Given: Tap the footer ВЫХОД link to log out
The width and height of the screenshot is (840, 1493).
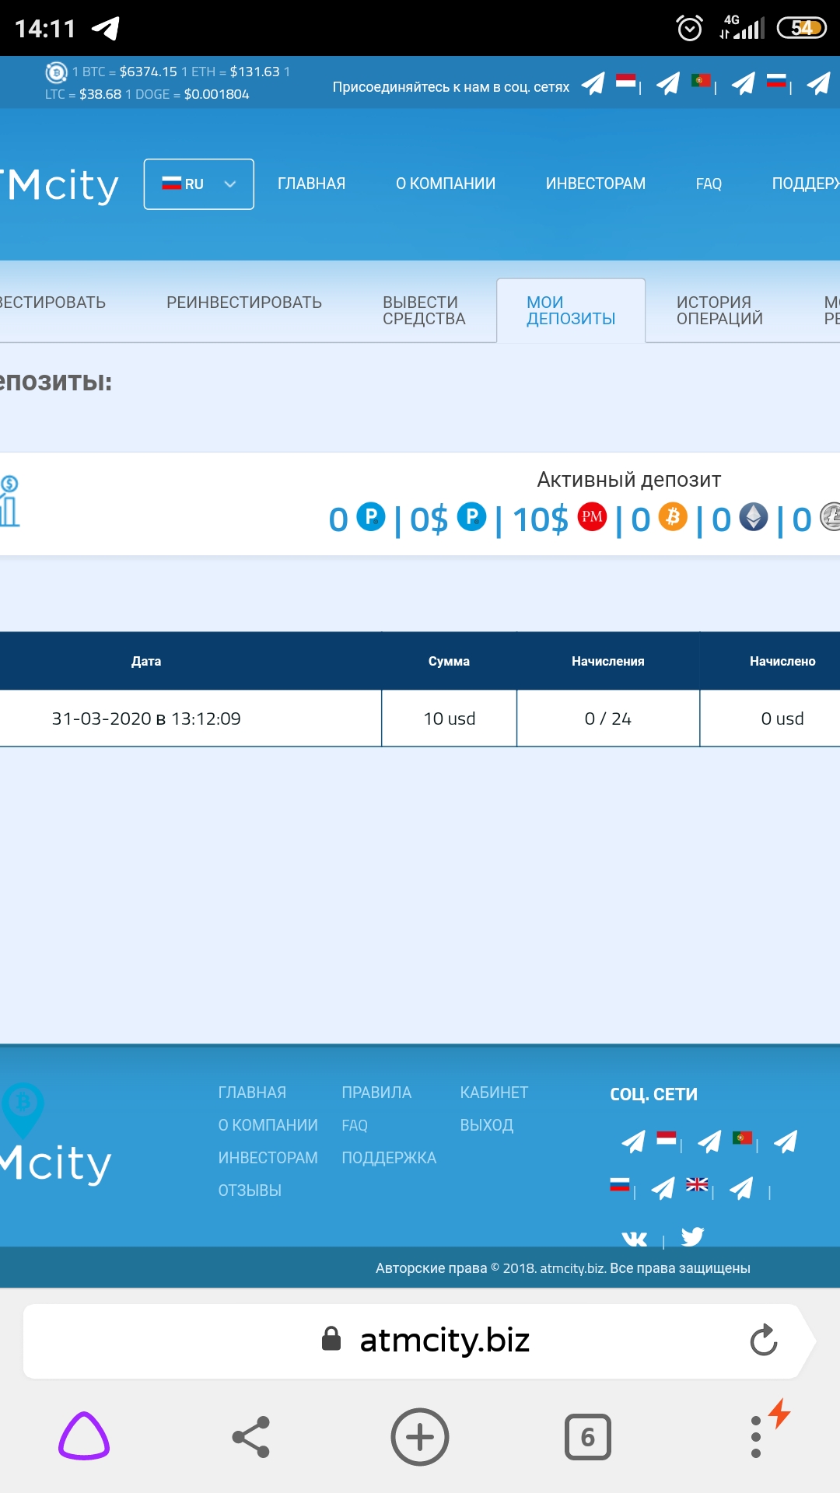Looking at the screenshot, I should pyautogui.click(x=487, y=1125).
